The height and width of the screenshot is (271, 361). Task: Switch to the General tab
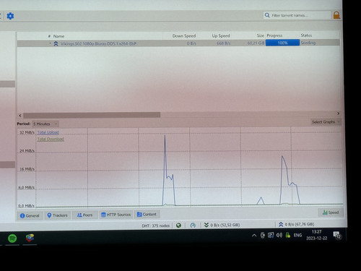(30, 215)
